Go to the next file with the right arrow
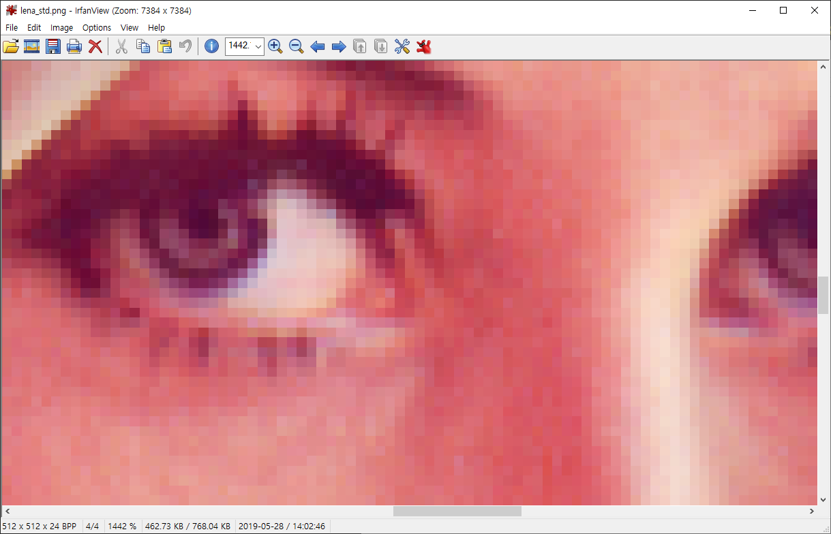Image resolution: width=831 pixels, height=534 pixels. pos(339,46)
